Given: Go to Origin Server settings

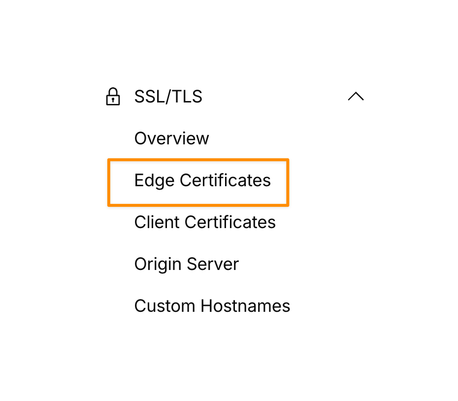Looking at the screenshot, I should point(186,264).
